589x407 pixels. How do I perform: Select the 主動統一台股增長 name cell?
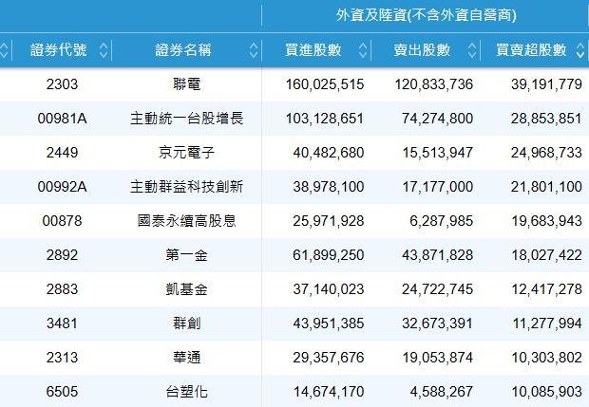(187, 119)
